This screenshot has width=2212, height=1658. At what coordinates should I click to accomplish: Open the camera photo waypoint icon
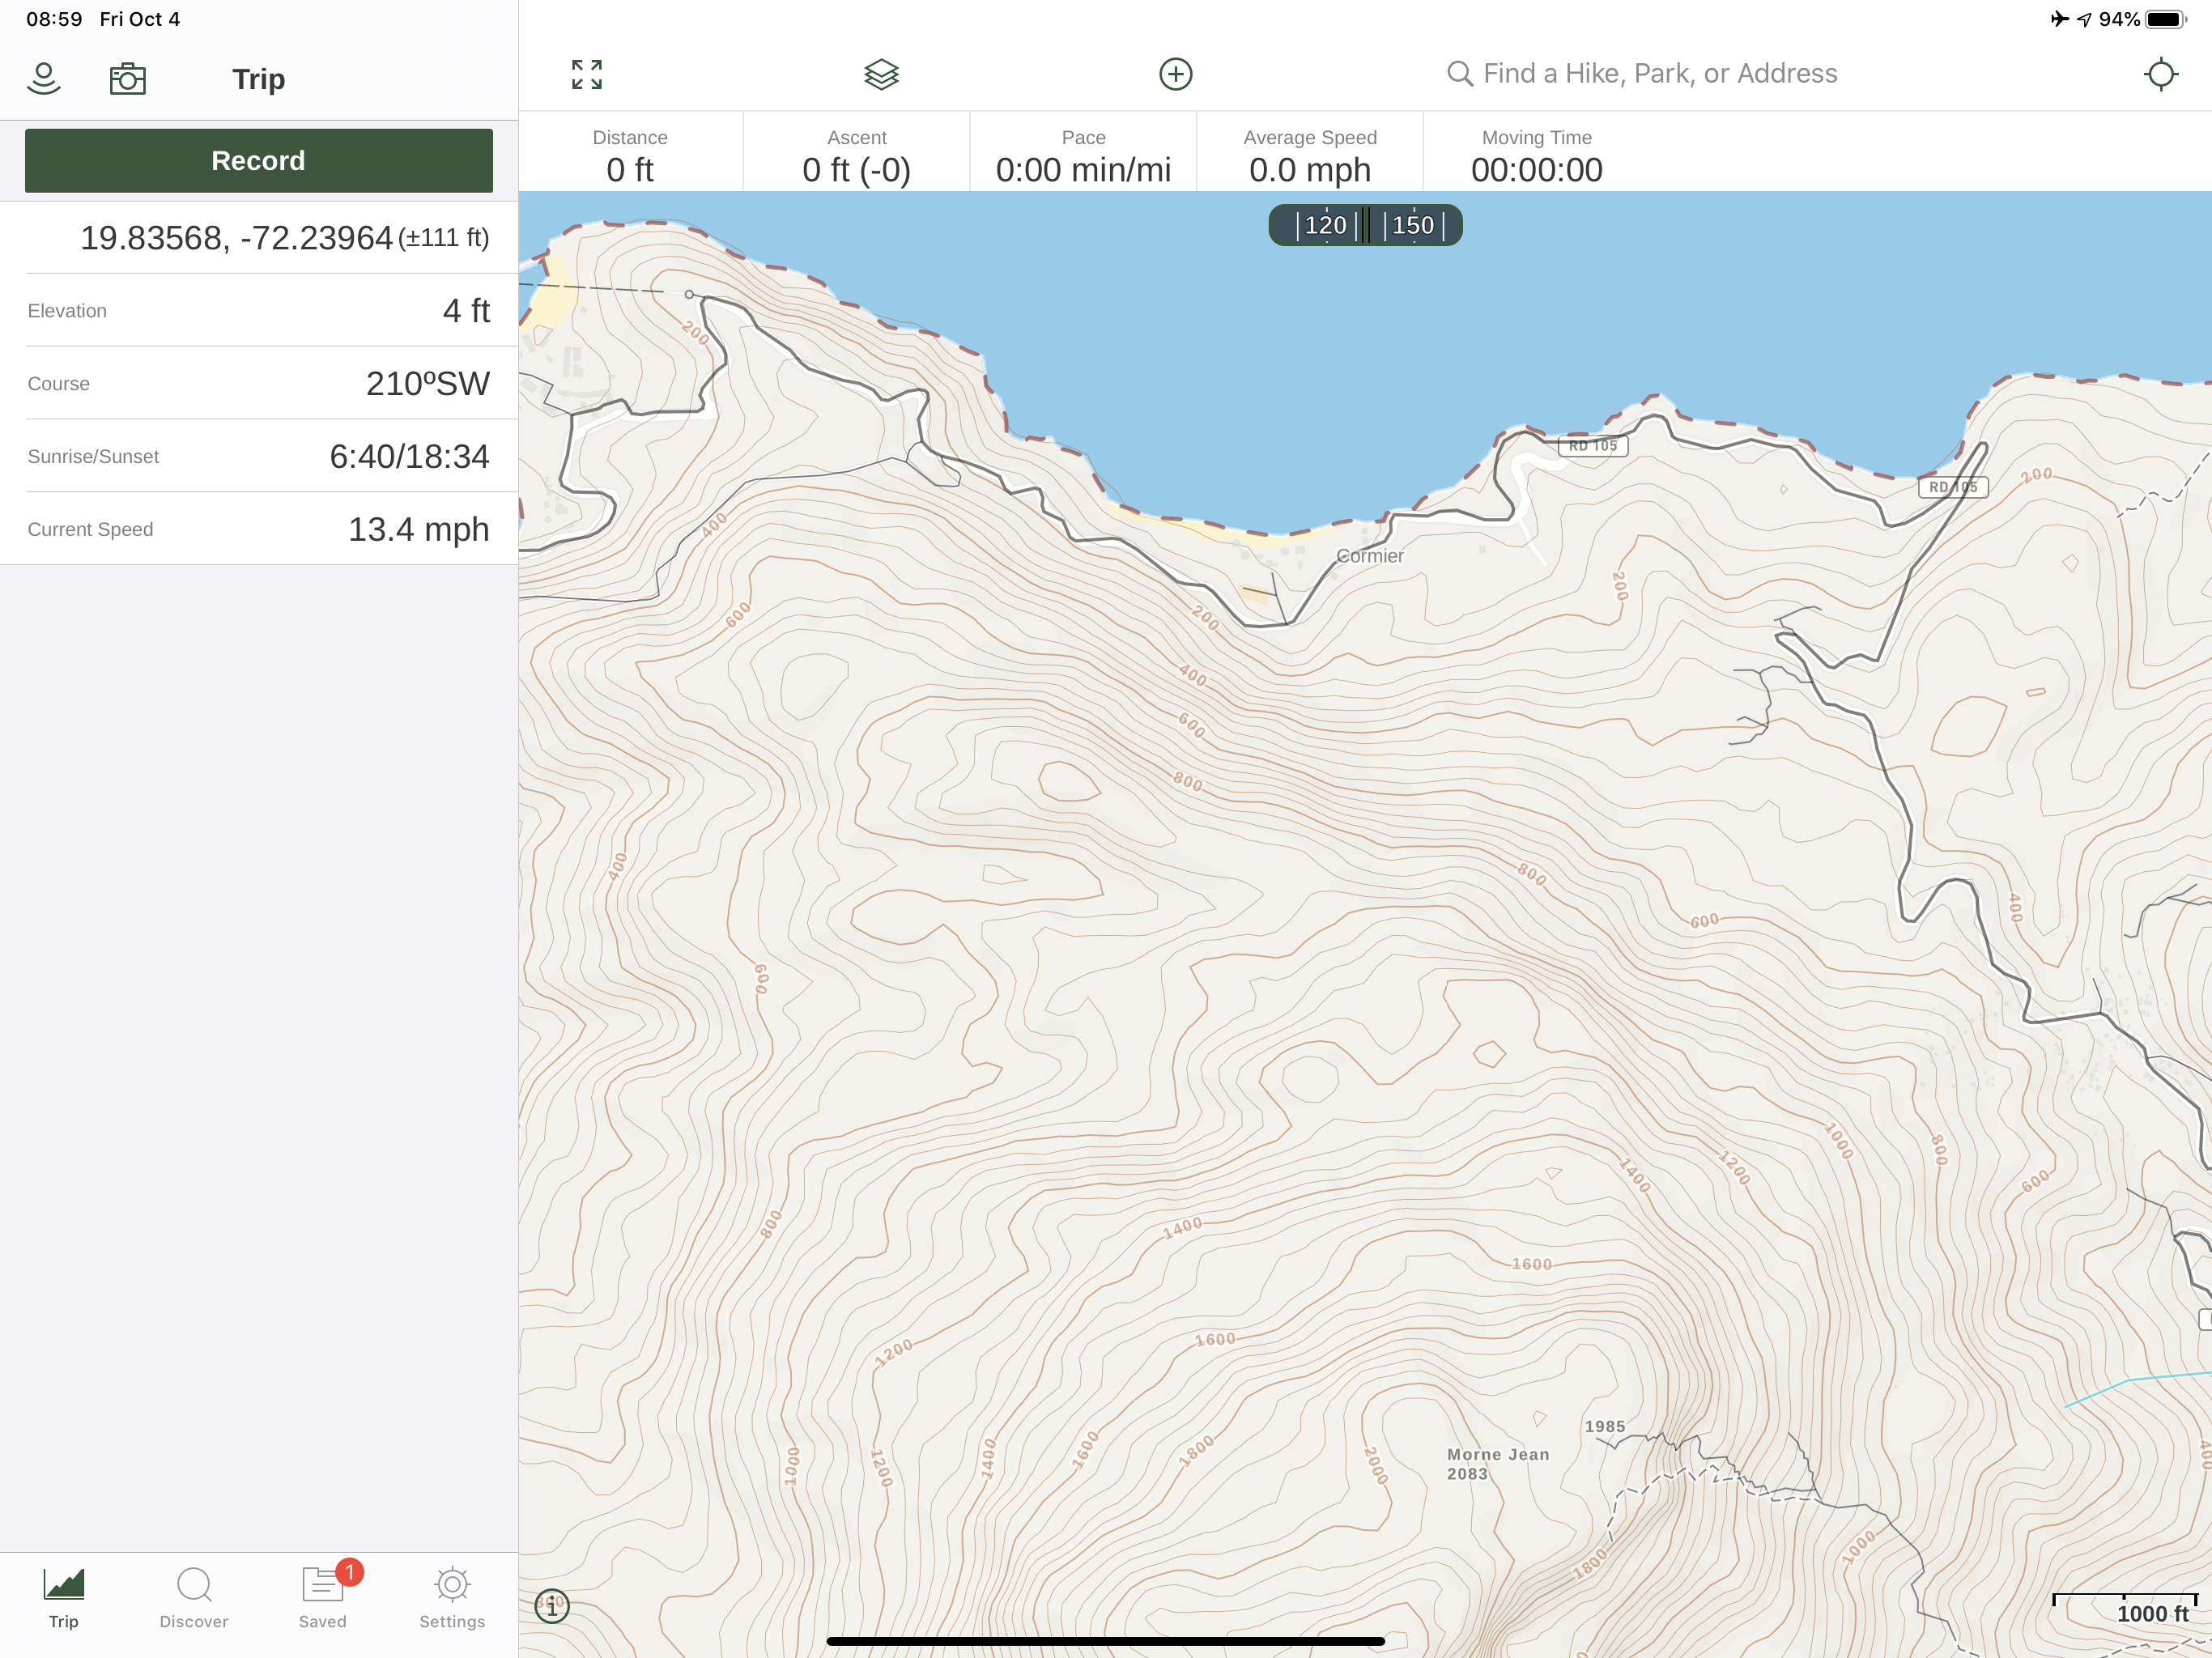(x=127, y=78)
